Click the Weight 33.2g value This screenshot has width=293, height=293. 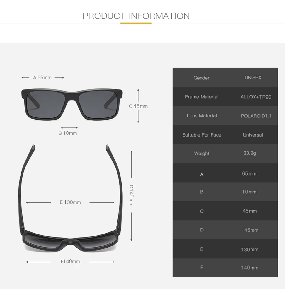pos(250,153)
